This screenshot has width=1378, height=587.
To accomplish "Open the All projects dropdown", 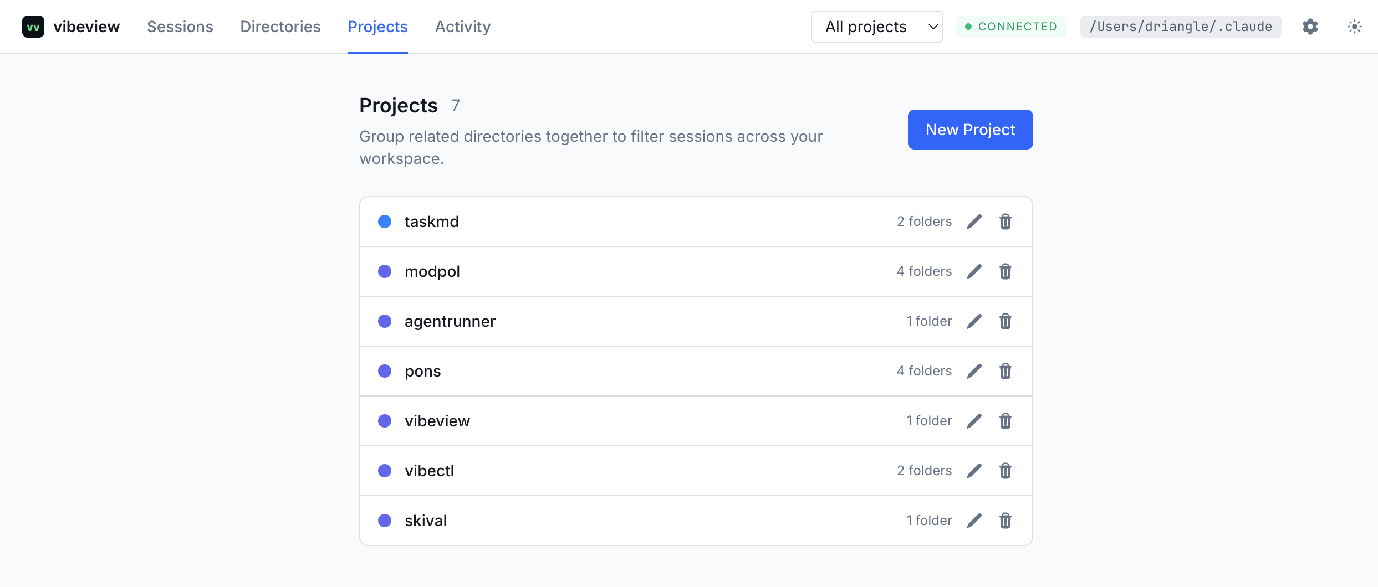I will tap(876, 26).
